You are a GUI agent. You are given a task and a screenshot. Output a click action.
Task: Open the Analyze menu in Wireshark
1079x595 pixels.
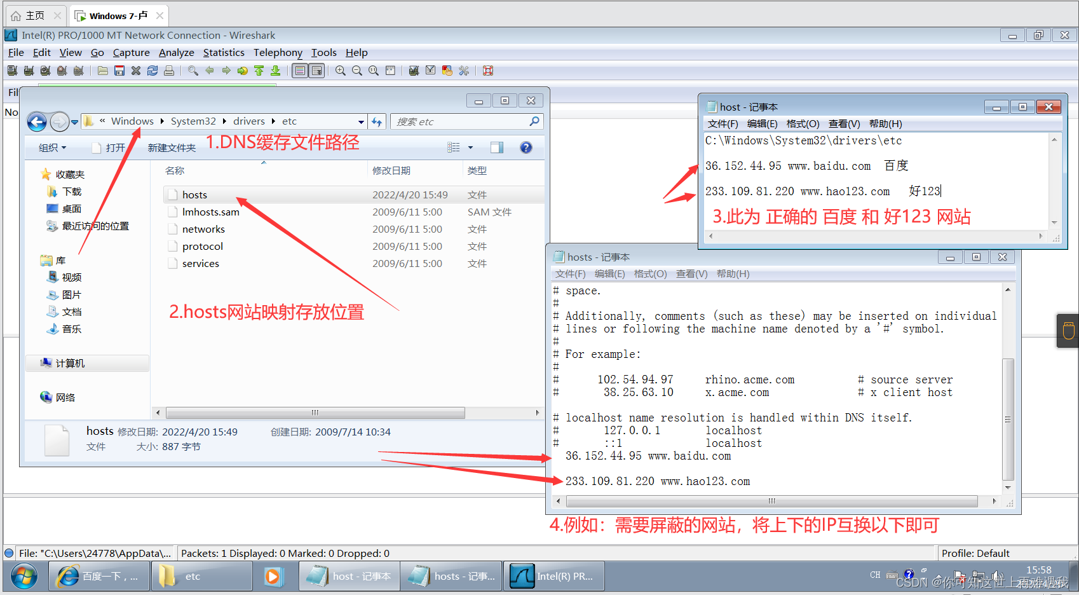[x=177, y=53]
